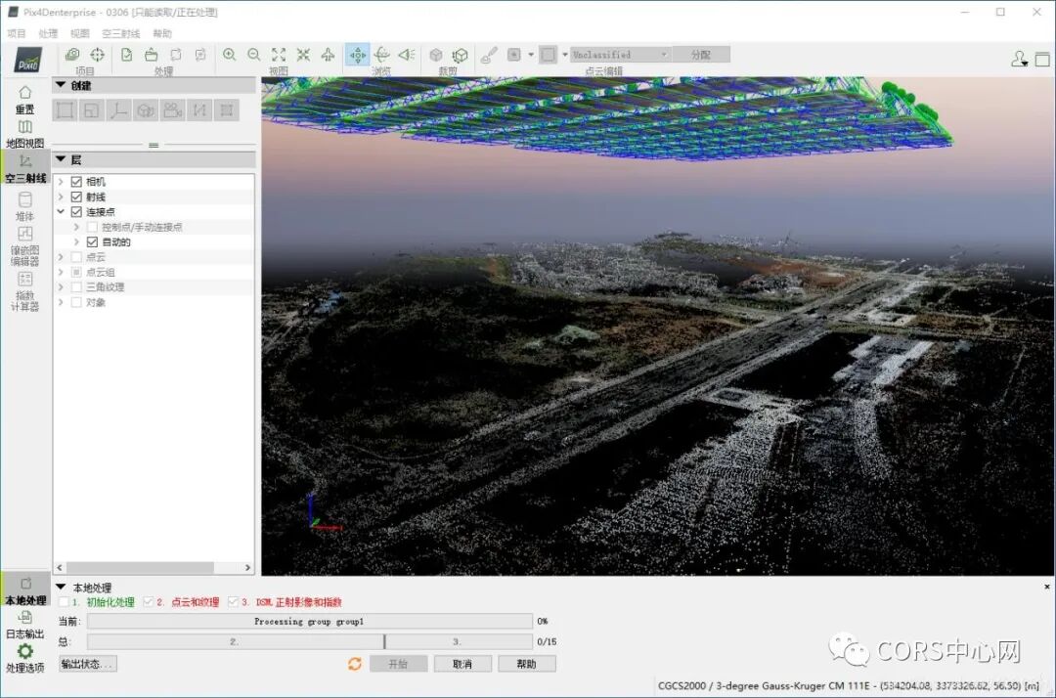Switch to 空三射线 rayCloud view

tap(24, 169)
